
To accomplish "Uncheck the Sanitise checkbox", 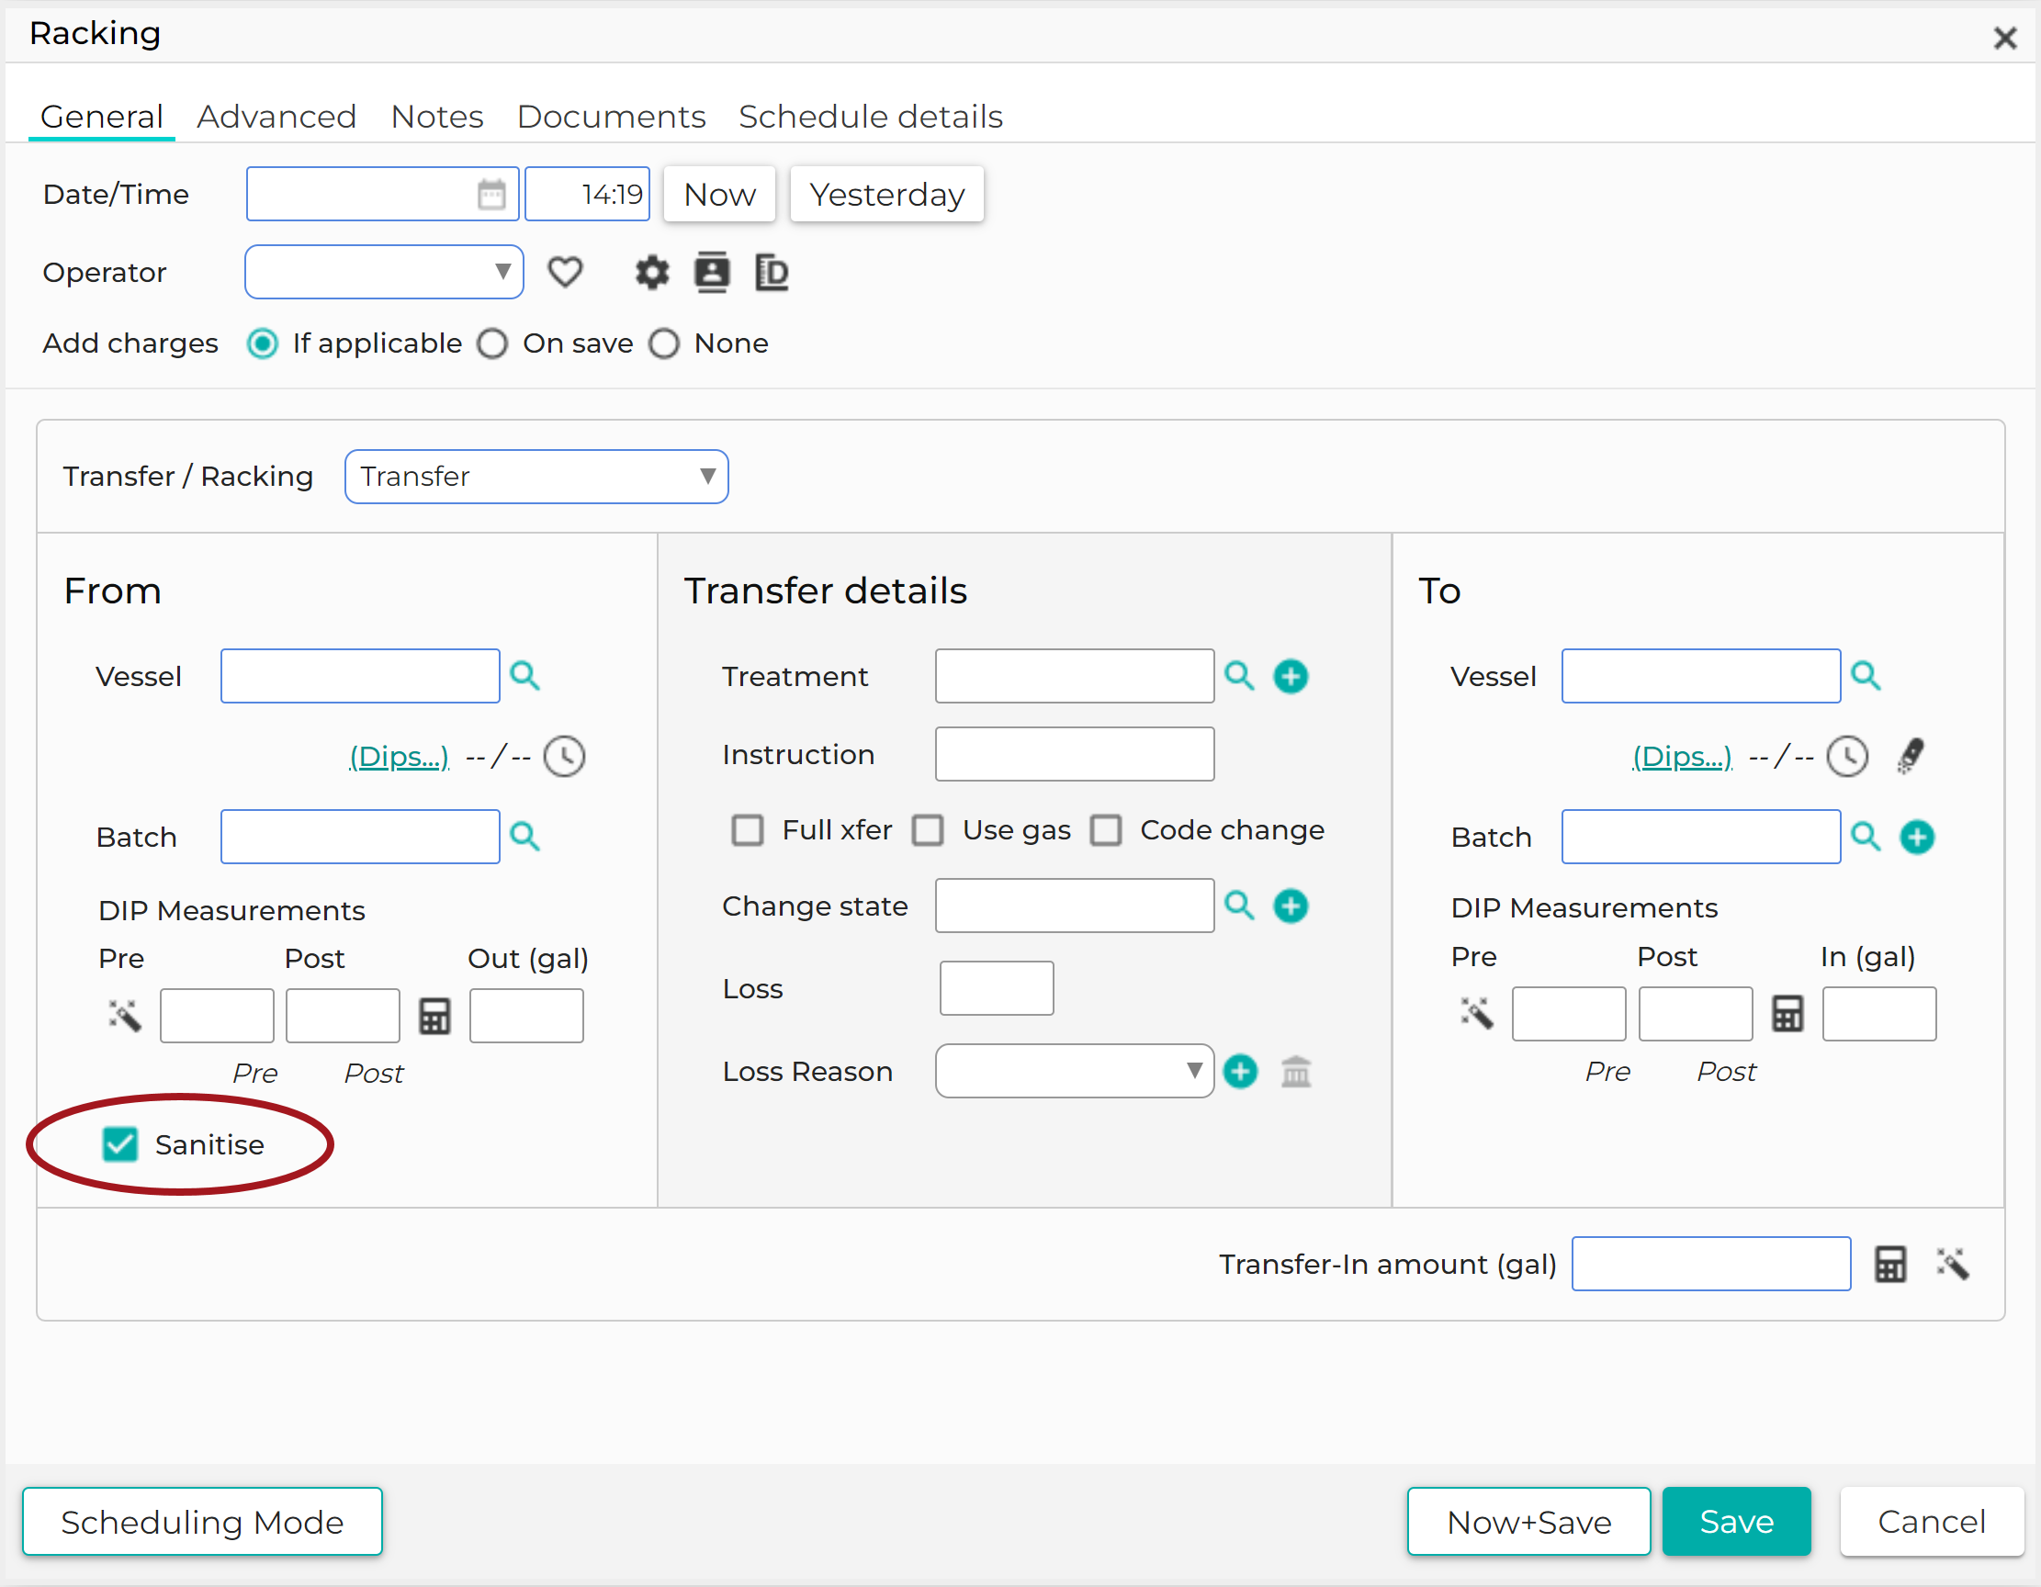I will 119,1145.
